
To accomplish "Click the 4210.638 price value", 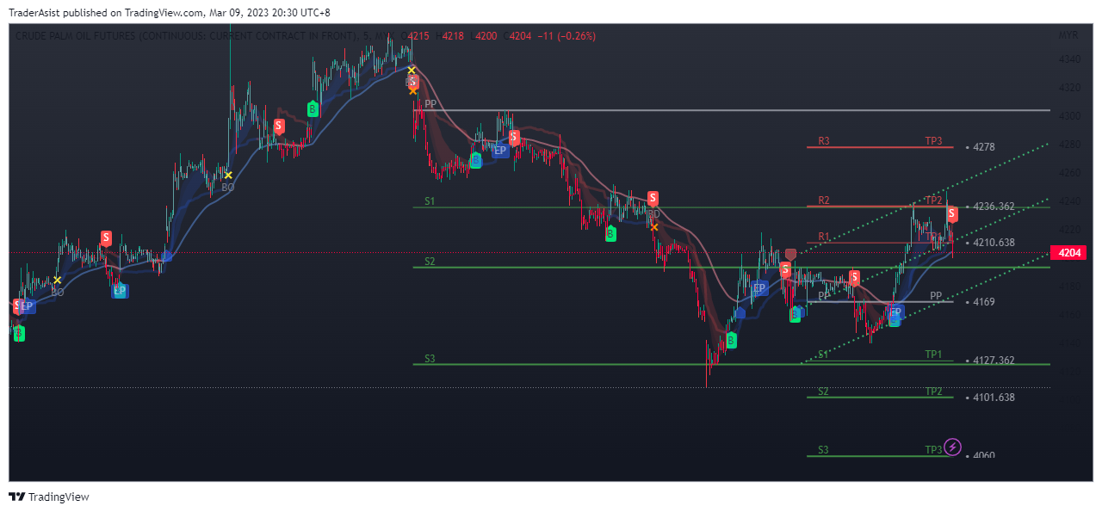I will (x=994, y=243).
